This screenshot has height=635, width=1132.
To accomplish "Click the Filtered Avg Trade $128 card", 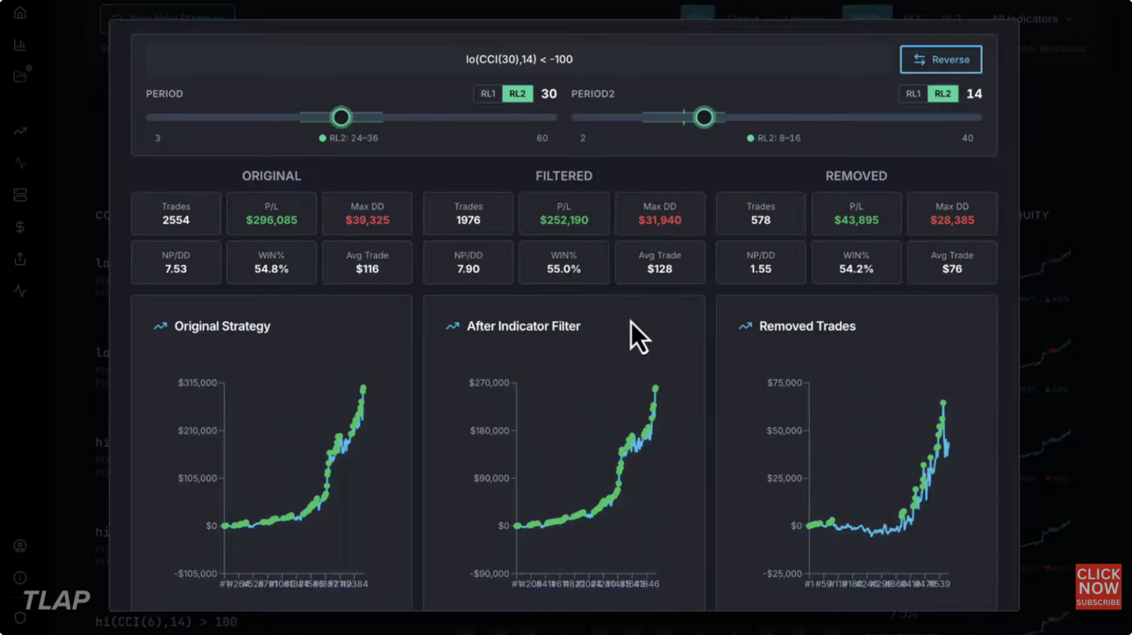I will [x=659, y=262].
